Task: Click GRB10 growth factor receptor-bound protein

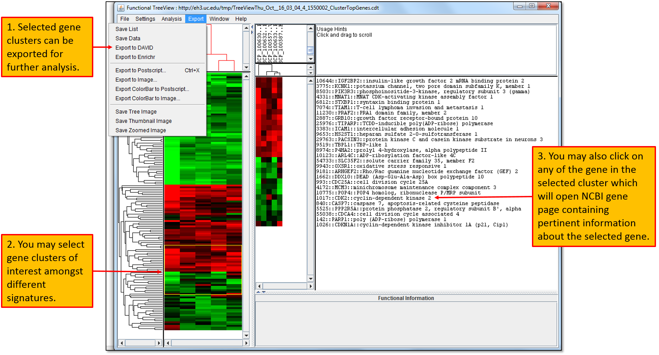Action: pyautogui.click(x=397, y=118)
